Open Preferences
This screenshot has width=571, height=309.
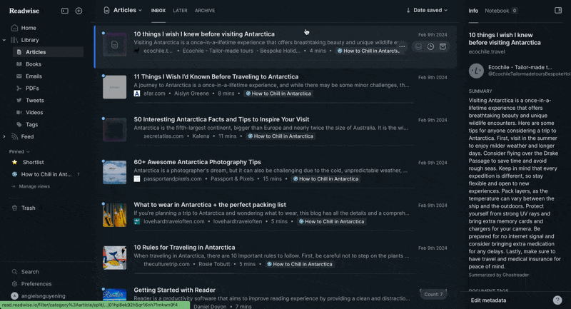tap(36, 284)
